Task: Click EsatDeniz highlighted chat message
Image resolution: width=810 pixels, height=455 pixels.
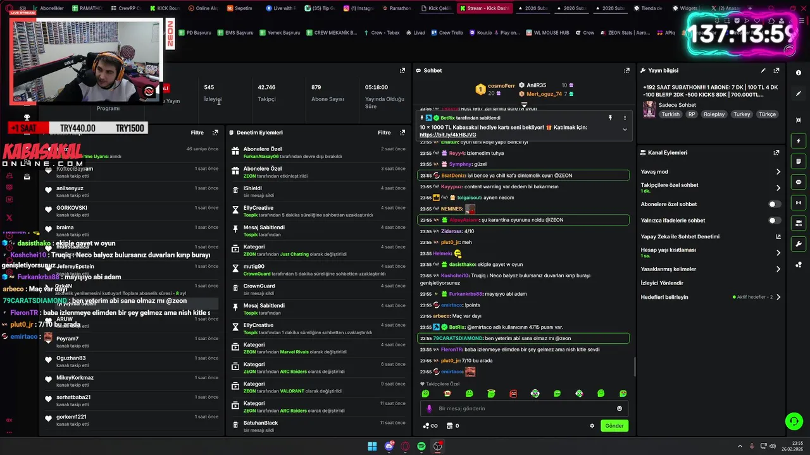Action: click(x=523, y=176)
